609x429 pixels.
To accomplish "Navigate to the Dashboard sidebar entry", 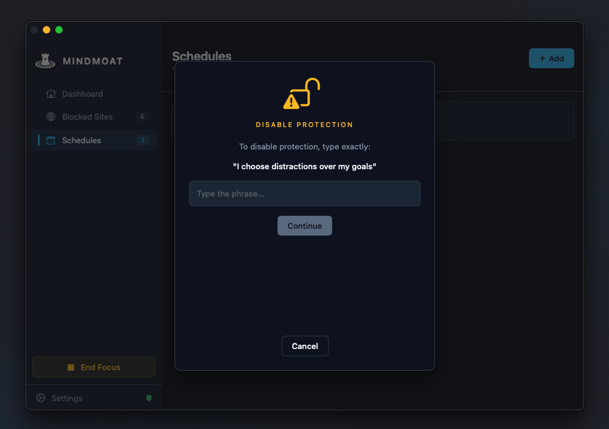I will [81, 94].
